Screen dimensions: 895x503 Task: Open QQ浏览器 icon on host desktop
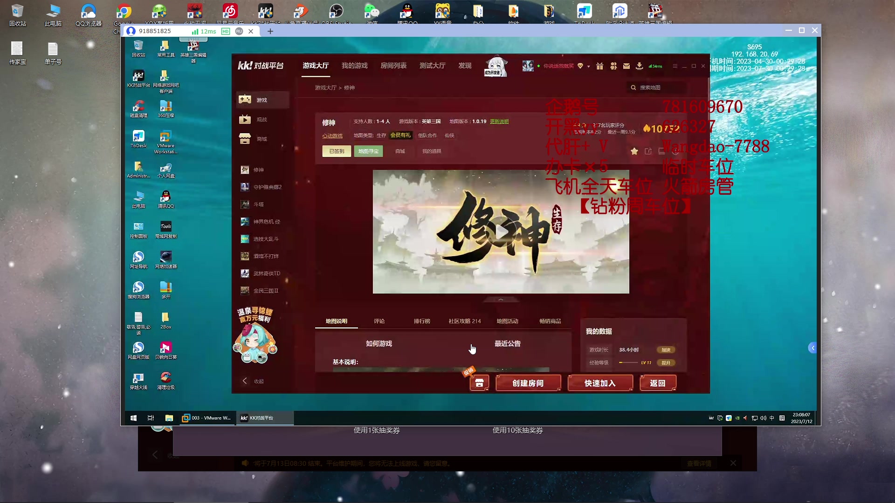pyautogui.click(x=88, y=14)
